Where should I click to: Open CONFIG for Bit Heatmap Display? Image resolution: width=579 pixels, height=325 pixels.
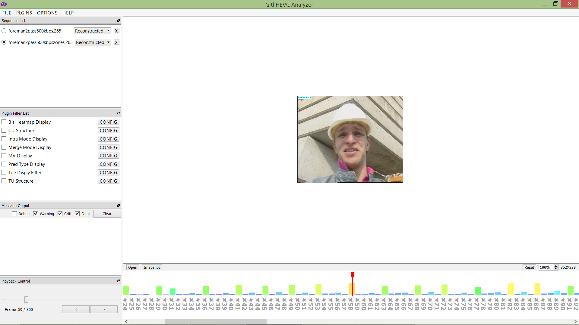[x=108, y=122]
